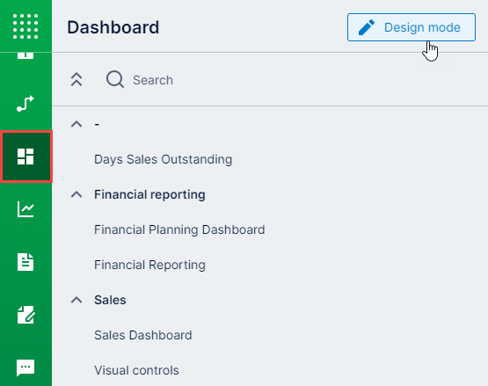Collapse all groups with double chevron
The image size is (488, 386).
tap(76, 79)
